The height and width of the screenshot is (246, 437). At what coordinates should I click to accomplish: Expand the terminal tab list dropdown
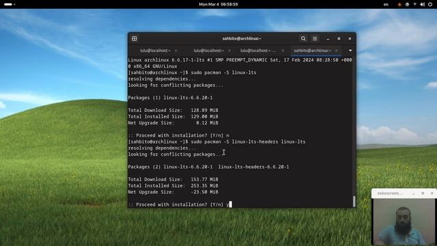pos(350,51)
